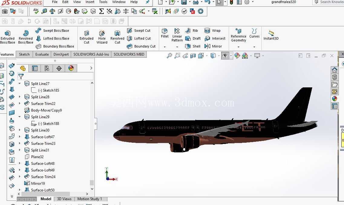The width and height of the screenshot is (344, 205).
Task: Select the Revolved Cut tool
Action: [x=117, y=37]
